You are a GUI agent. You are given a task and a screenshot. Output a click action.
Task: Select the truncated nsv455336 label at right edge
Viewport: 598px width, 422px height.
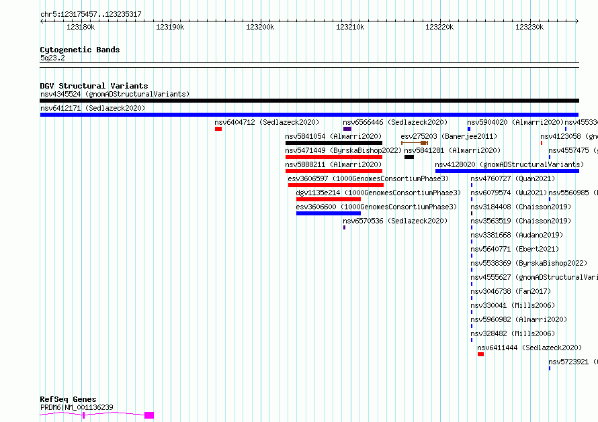pyautogui.click(x=581, y=122)
